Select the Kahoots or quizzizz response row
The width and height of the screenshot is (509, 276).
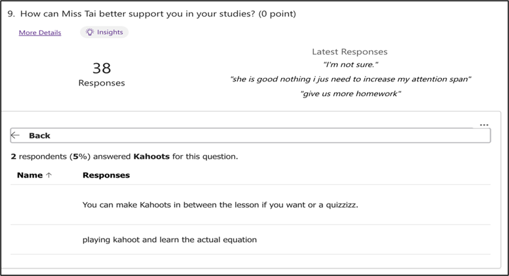220,205
